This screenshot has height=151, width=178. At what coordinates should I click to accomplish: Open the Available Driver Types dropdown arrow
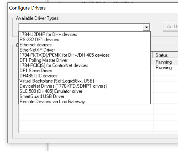[x=146, y=27]
